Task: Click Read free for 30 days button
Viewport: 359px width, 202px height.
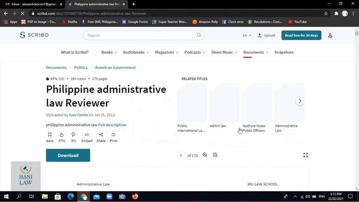Action: click(301, 35)
